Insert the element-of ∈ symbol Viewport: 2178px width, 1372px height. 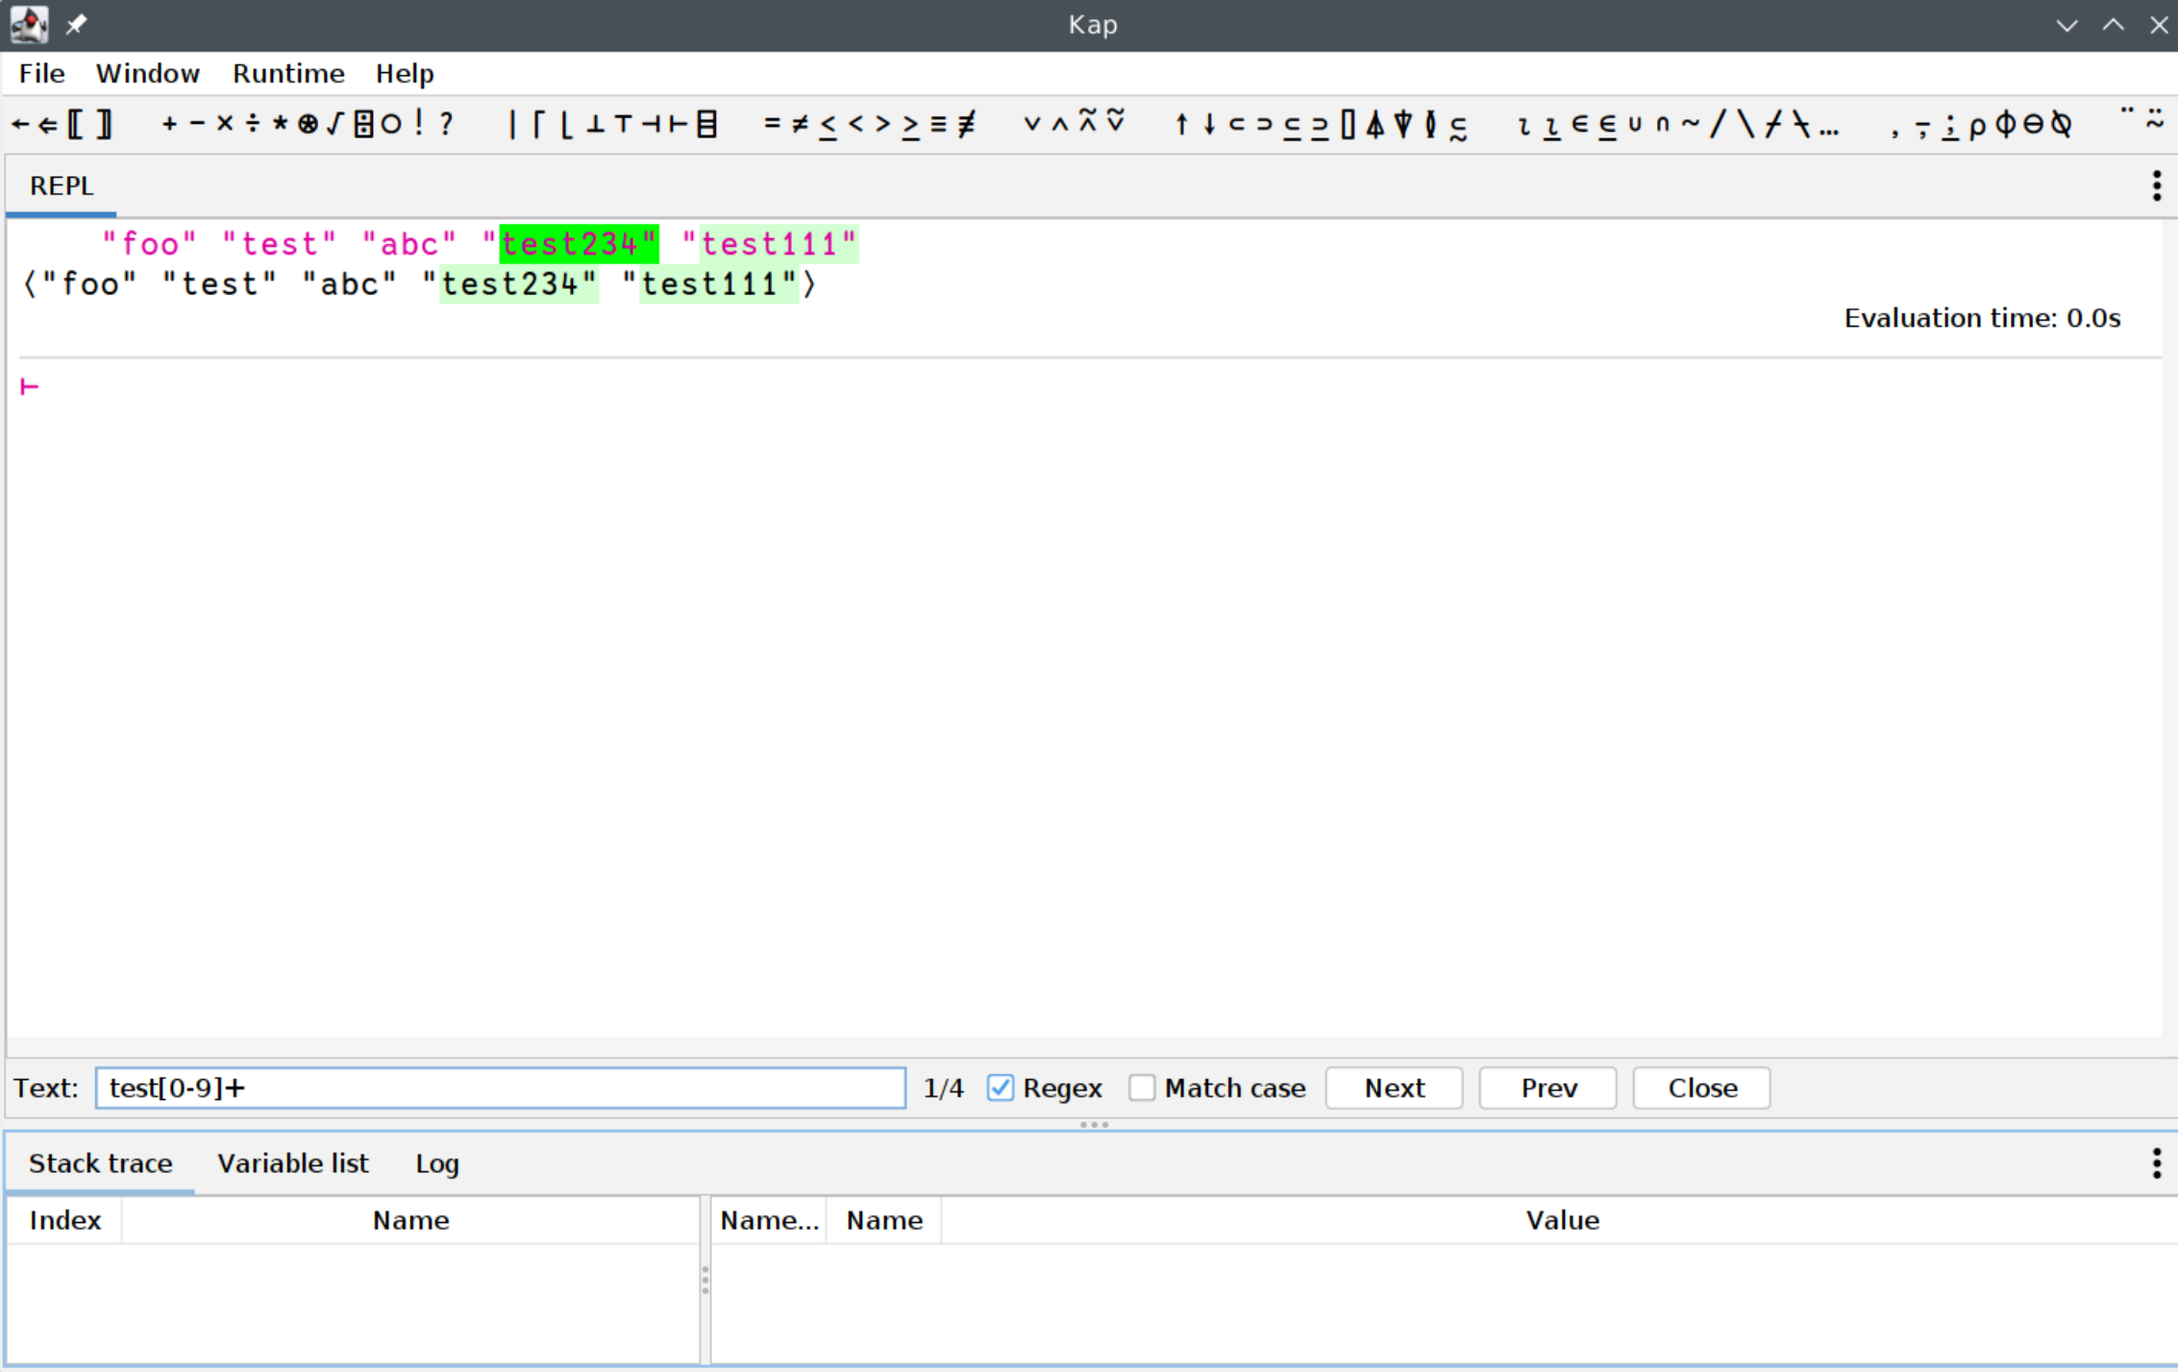1579,124
